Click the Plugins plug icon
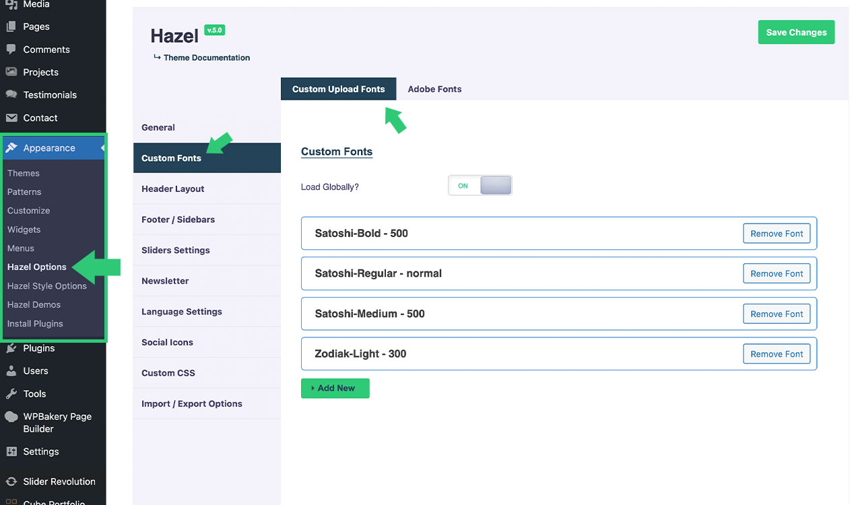852x505 pixels. (11, 348)
